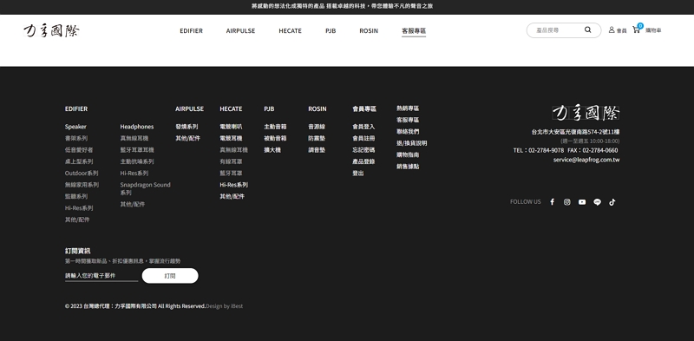694x341 pixels.
Task: Open 電競耳機 link
Action: click(231, 138)
